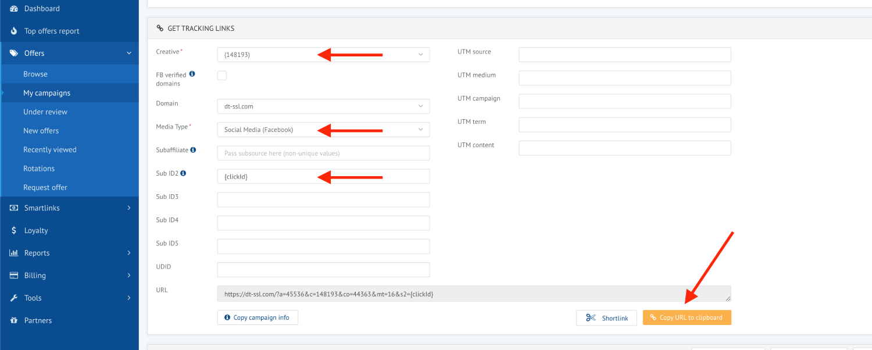Click the UDID input field
This screenshot has height=350, width=872.
323,270
